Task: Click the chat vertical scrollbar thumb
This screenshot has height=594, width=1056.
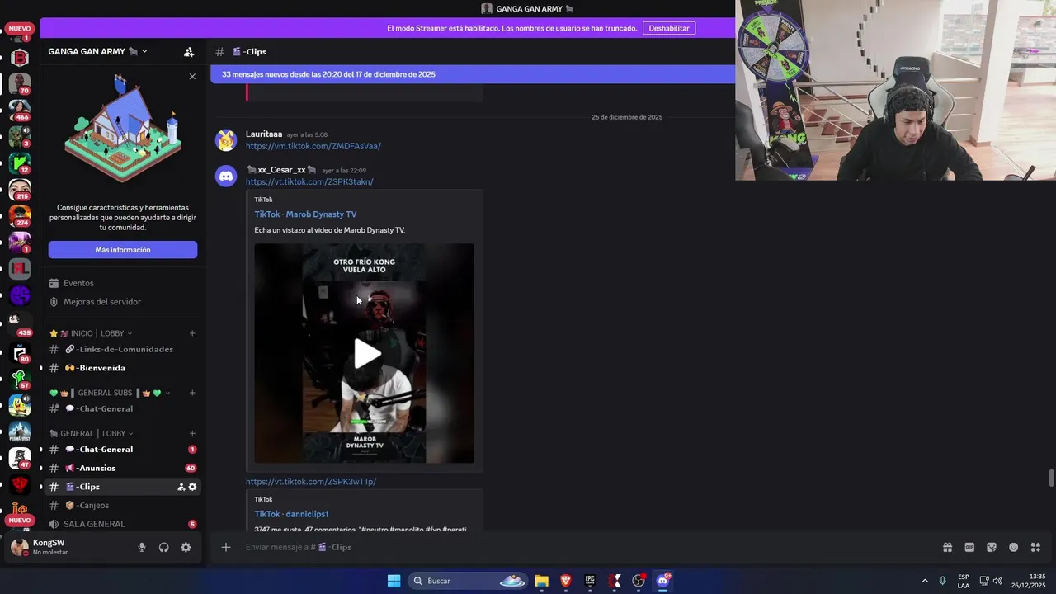Action: click(x=1051, y=478)
